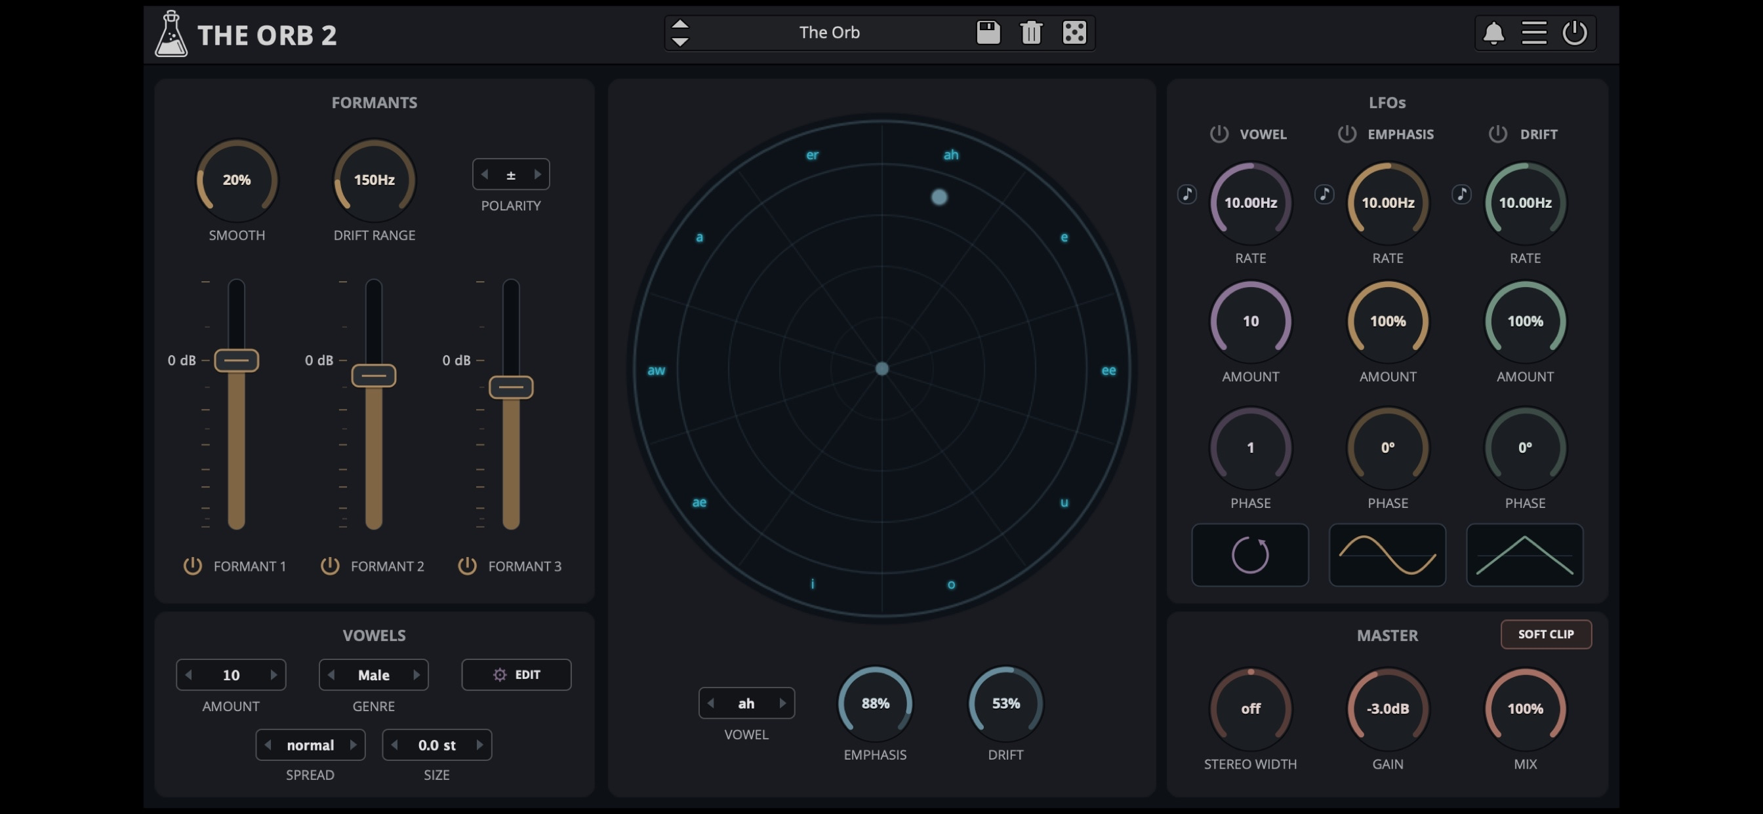Click the Smooth 20% knob

click(x=236, y=180)
